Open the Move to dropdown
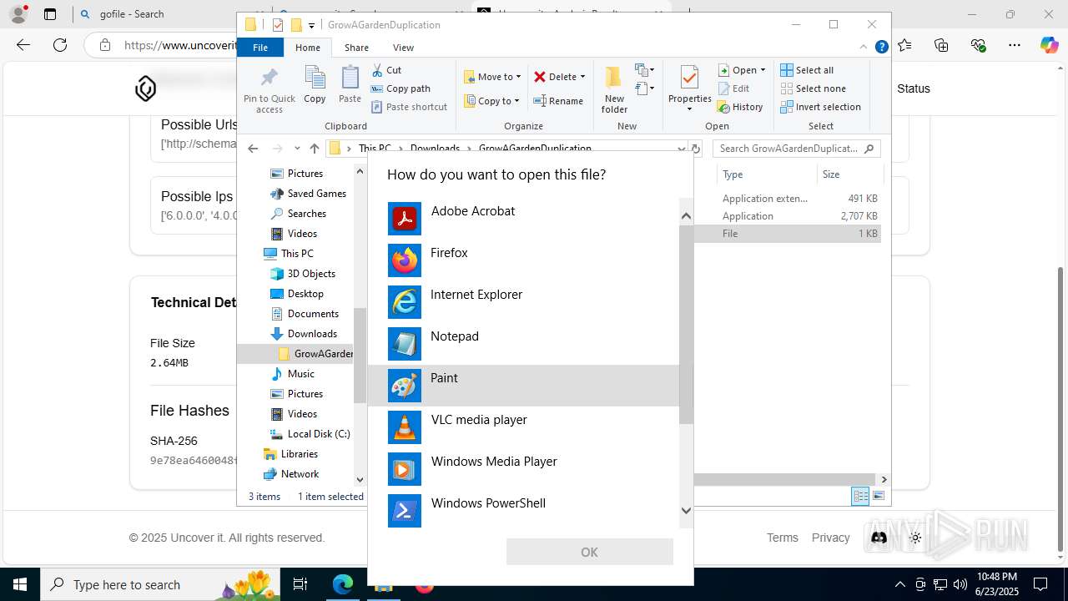This screenshot has height=601, width=1068. [x=492, y=77]
